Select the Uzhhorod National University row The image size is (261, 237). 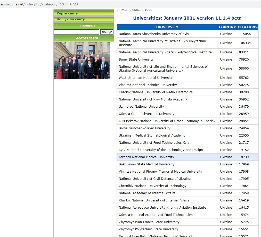[x=141, y=107]
